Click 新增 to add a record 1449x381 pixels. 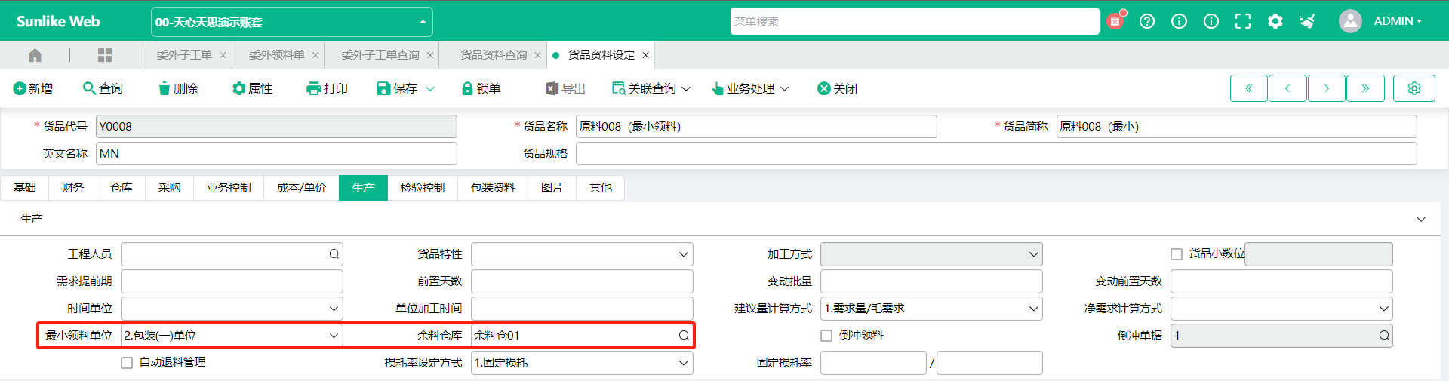point(33,88)
